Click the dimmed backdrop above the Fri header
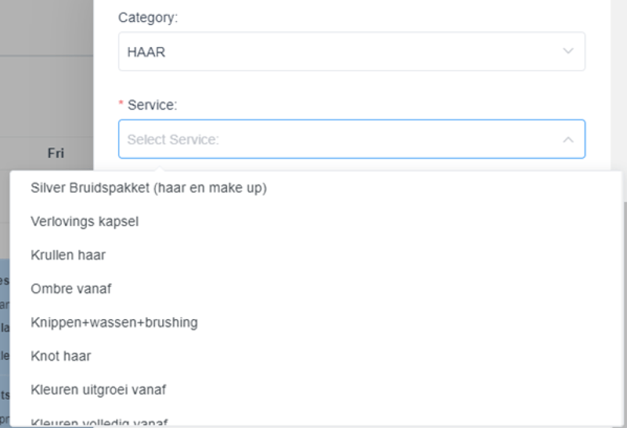627x428 pixels. pyautogui.click(x=47, y=92)
